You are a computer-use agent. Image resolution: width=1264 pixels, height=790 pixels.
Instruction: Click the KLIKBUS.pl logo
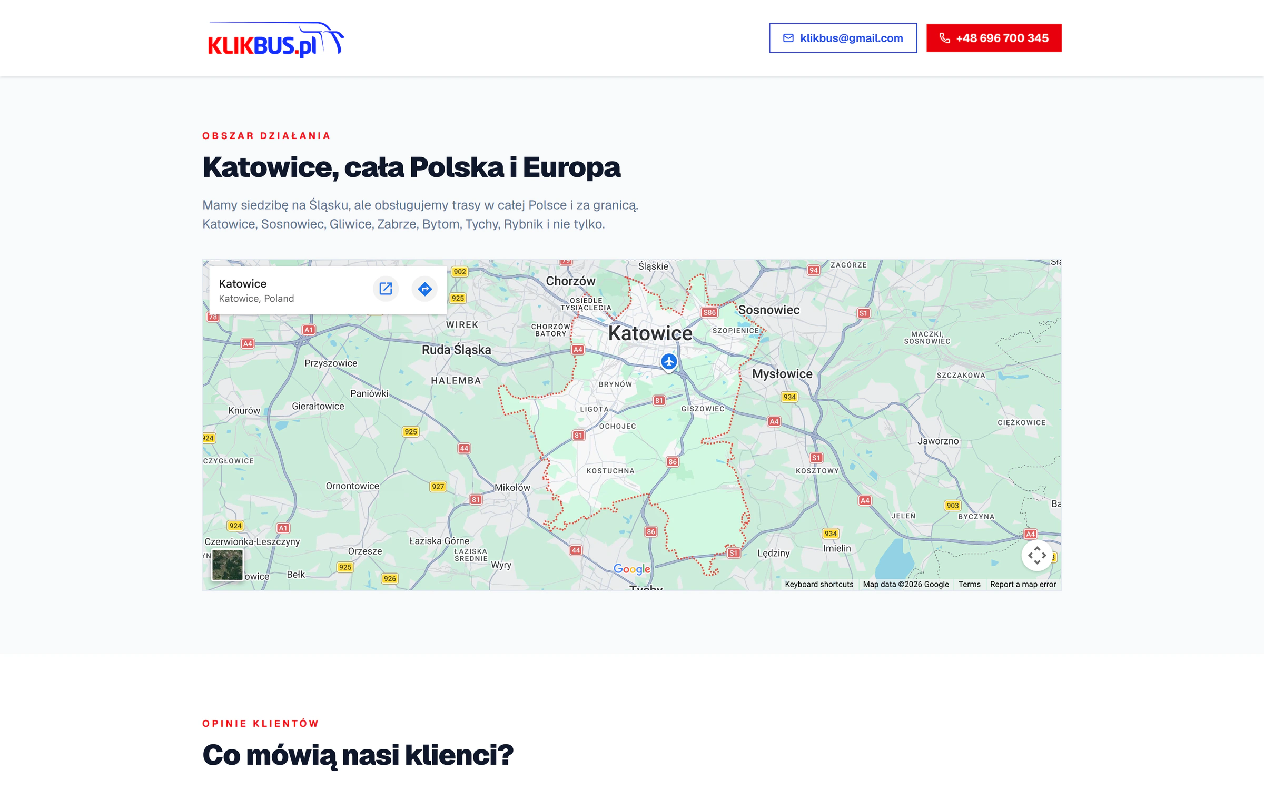276,39
